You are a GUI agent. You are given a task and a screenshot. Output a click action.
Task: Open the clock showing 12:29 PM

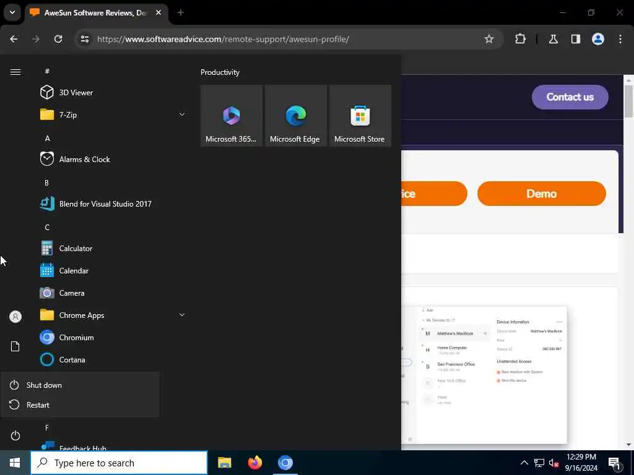pos(581,463)
